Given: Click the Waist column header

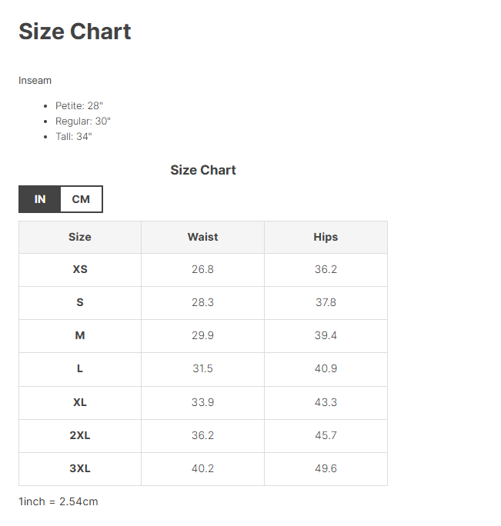Looking at the screenshot, I should click(x=202, y=237).
